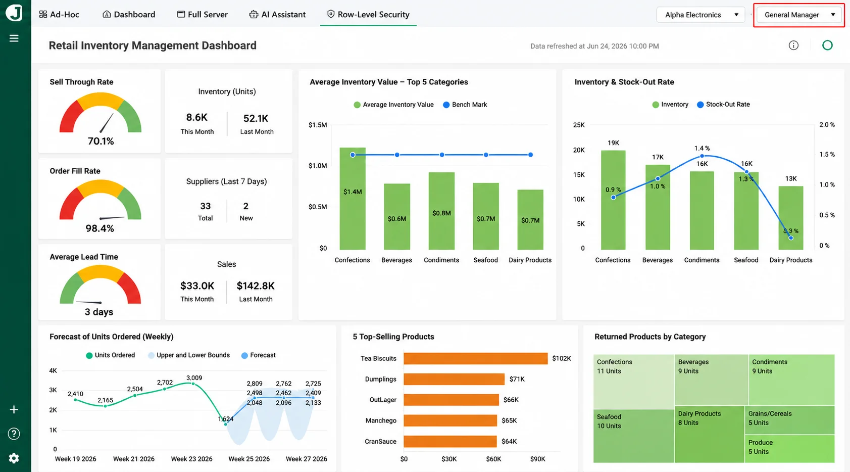Click the Data refreshed timestamp text
Viewport: 850px width, 472px height.
(594, 46)
